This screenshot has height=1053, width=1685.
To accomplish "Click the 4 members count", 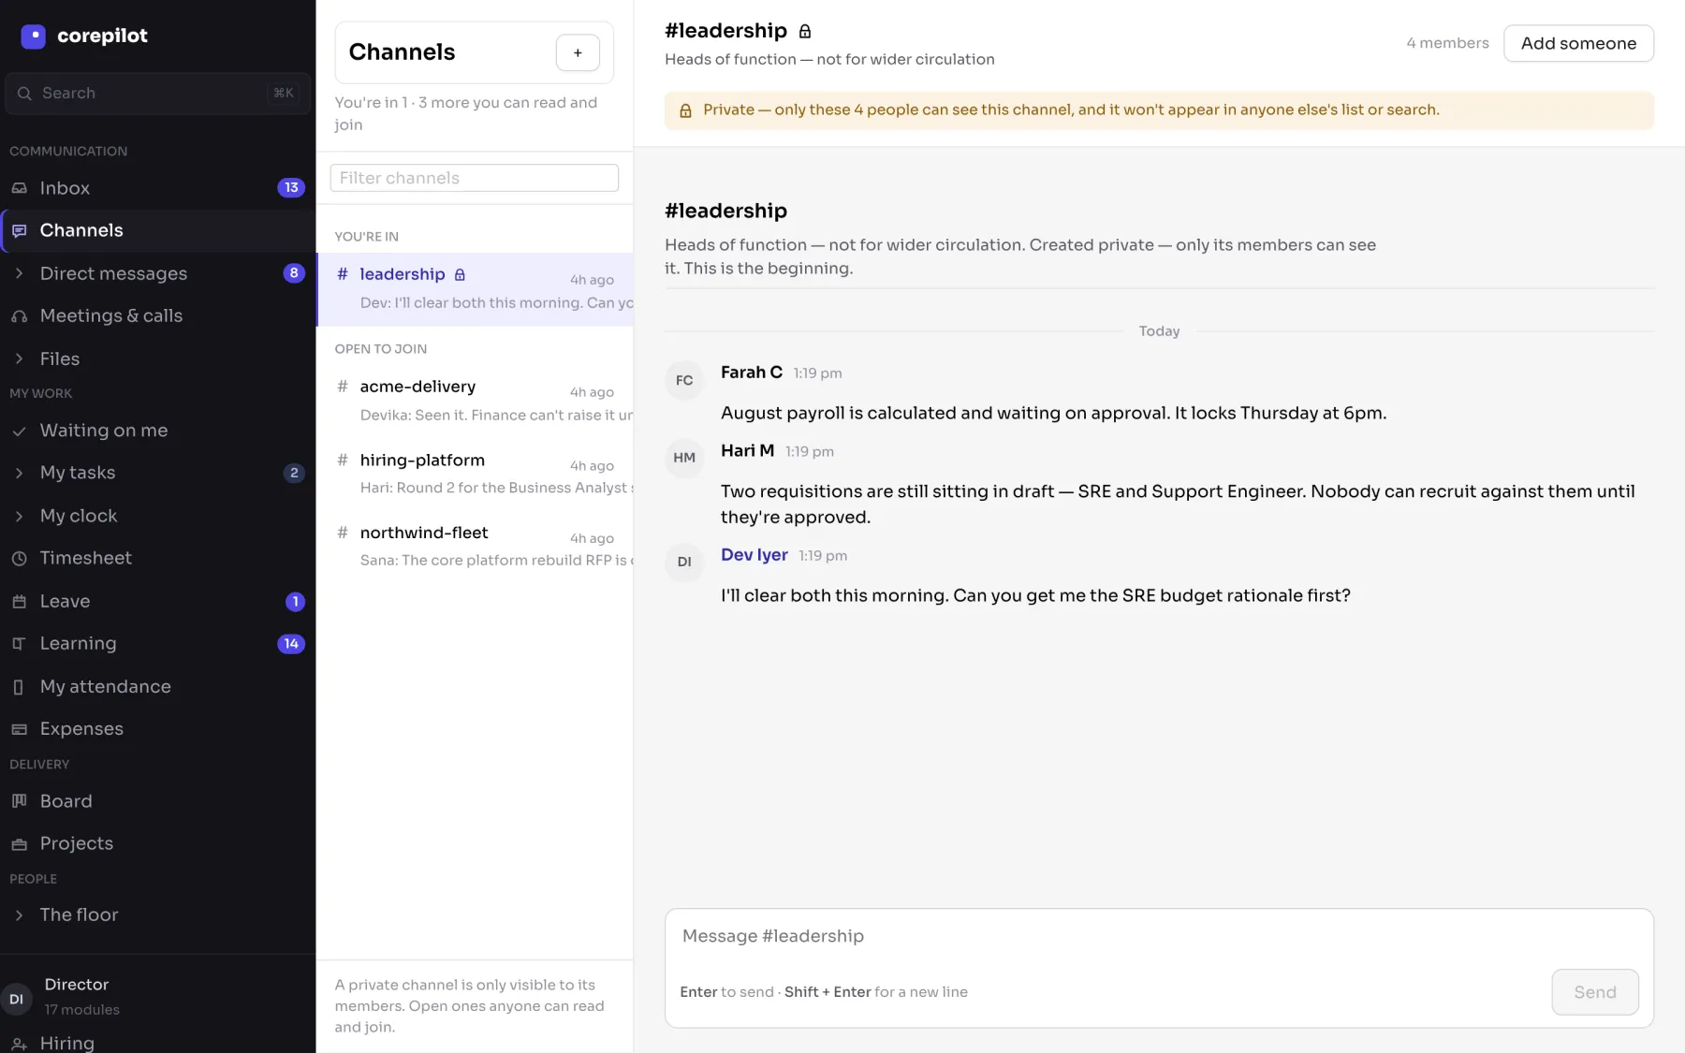I will [1447, 43].
